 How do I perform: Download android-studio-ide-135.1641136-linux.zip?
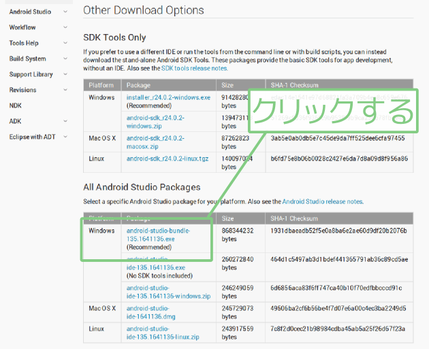[163, 333]
